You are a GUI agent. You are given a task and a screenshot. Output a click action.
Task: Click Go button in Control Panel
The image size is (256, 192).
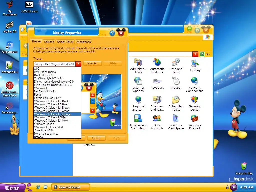click(205, 54)
